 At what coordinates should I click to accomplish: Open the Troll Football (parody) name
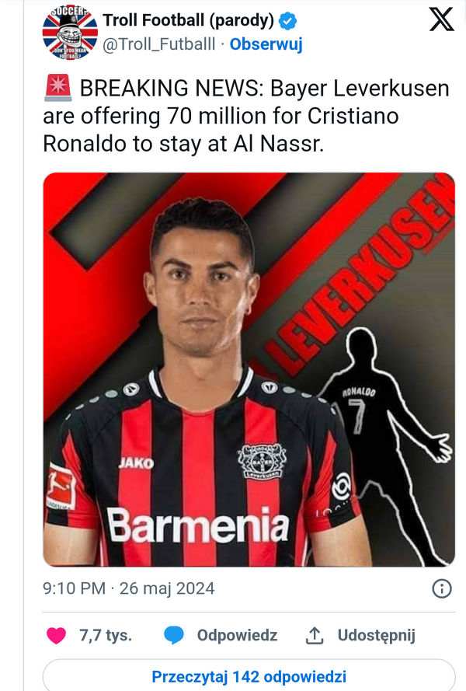pyautogui.click(x=189, y=20)
